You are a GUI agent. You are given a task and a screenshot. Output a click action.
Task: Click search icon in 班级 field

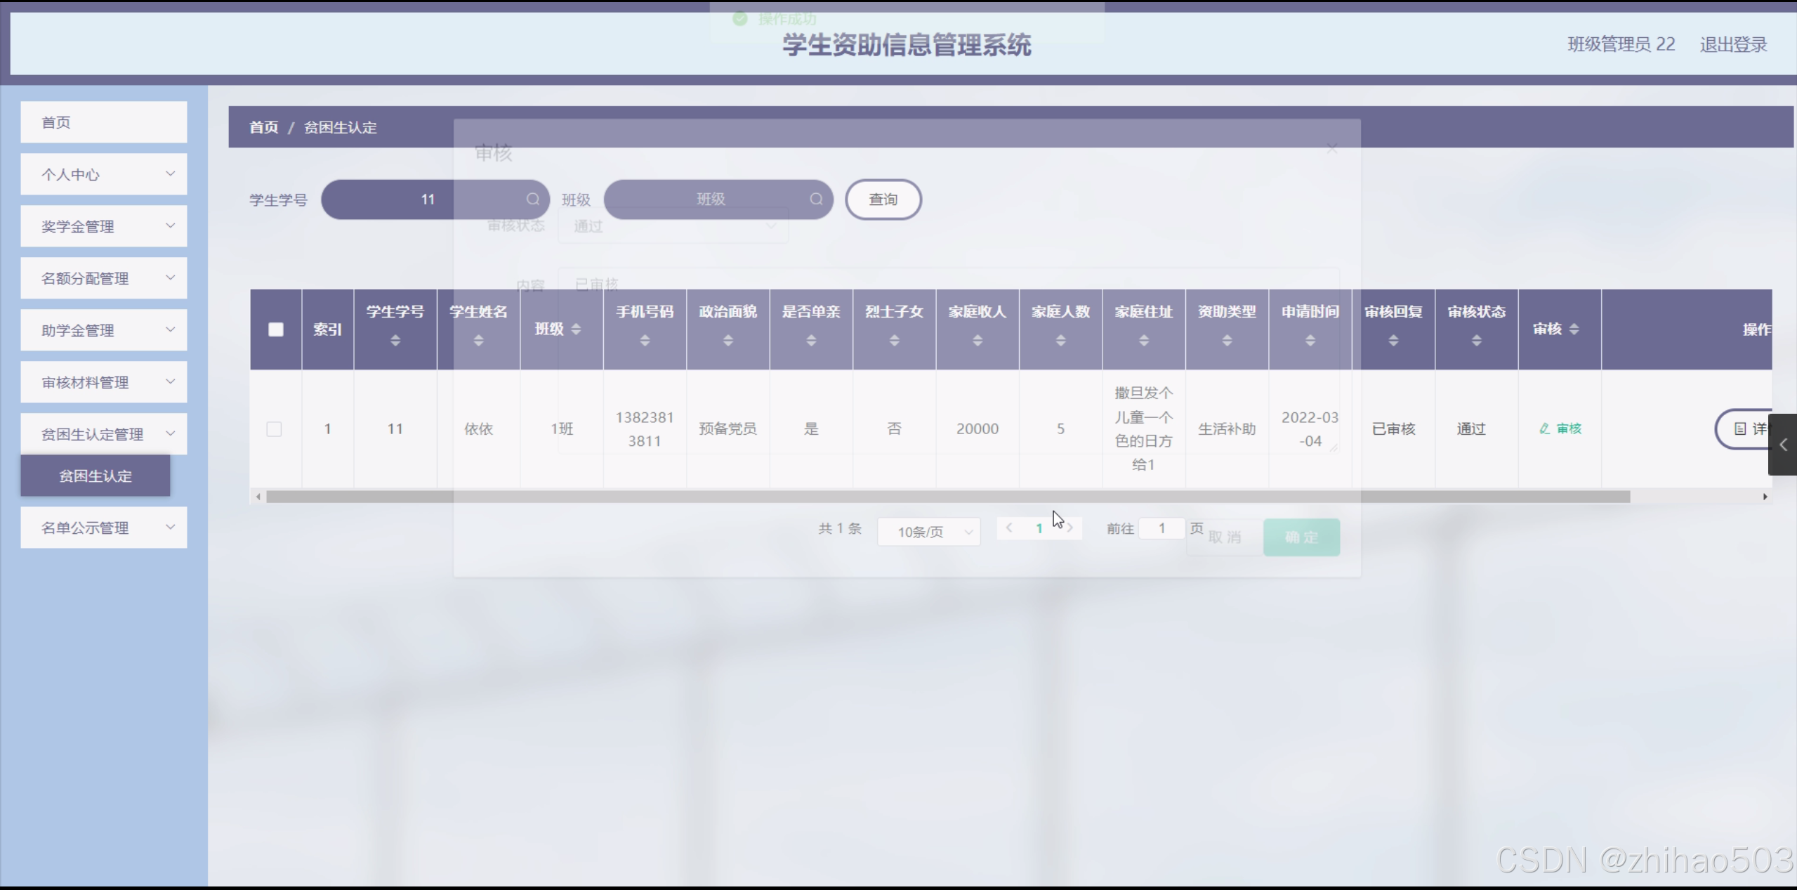point(816,199)
